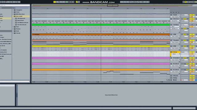Select the Note Length folder row

[x=21, y=16]
